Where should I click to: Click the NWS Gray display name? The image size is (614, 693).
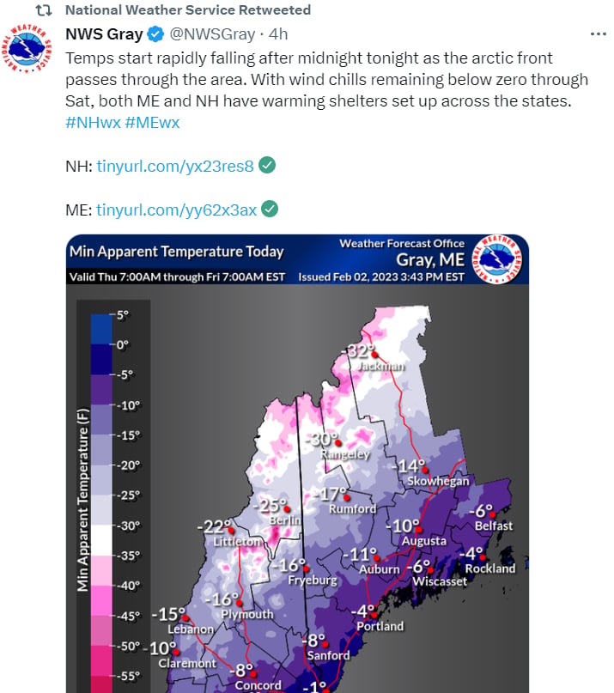pos(104,34)
